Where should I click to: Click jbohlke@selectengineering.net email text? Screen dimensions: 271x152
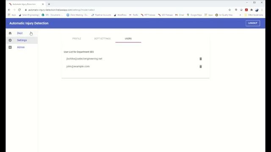click(84, 59)
